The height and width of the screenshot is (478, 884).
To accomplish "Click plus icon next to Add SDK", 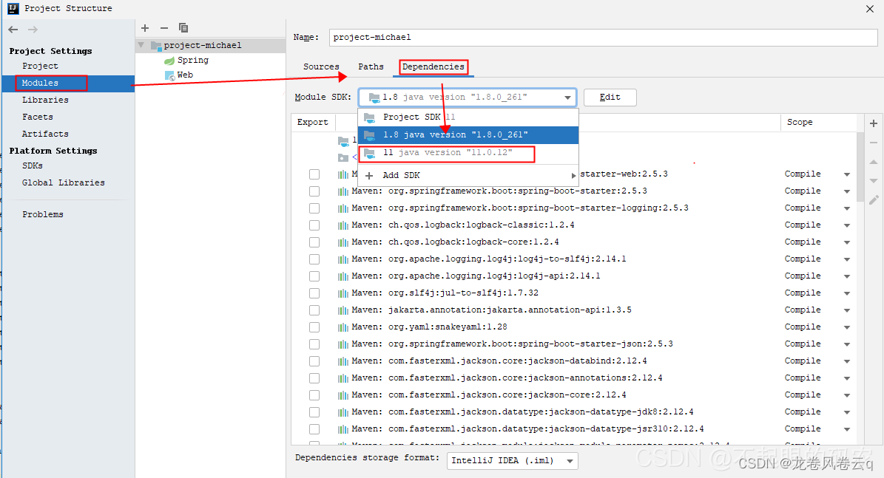I will click(x=369, y=176).
